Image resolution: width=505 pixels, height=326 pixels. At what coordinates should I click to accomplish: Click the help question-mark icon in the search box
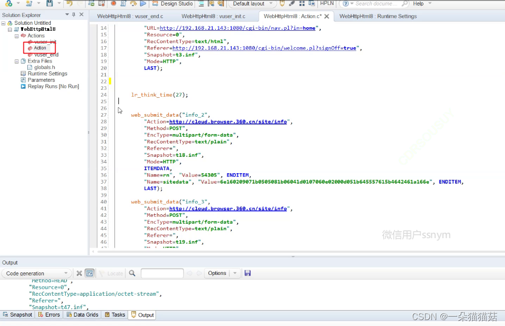point(346,3)
